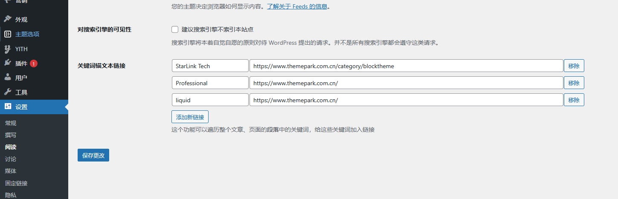The width and height of the screenshot is (618, 199).
Task: Go to 讨论 settings submenu
Action: pyautogui.click(x=11, y=159)
